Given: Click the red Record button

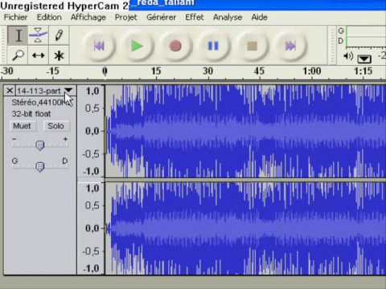Looking at the screenshot, I should point(175,46).
